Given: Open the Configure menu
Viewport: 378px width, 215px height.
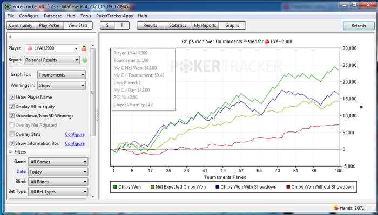Looking at the screenshot, I should 29,16.
